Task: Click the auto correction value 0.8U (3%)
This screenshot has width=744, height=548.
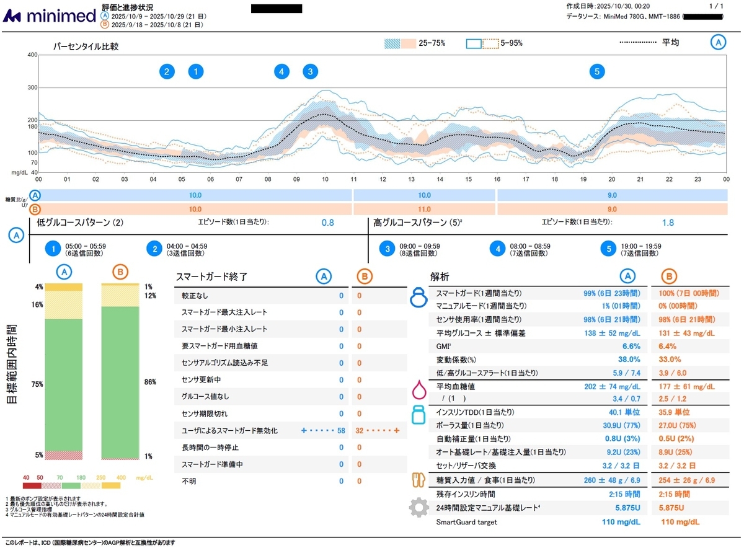Action: point(624,439)
